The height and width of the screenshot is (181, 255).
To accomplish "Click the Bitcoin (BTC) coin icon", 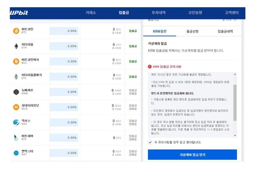I will click(x=16, y=31).
